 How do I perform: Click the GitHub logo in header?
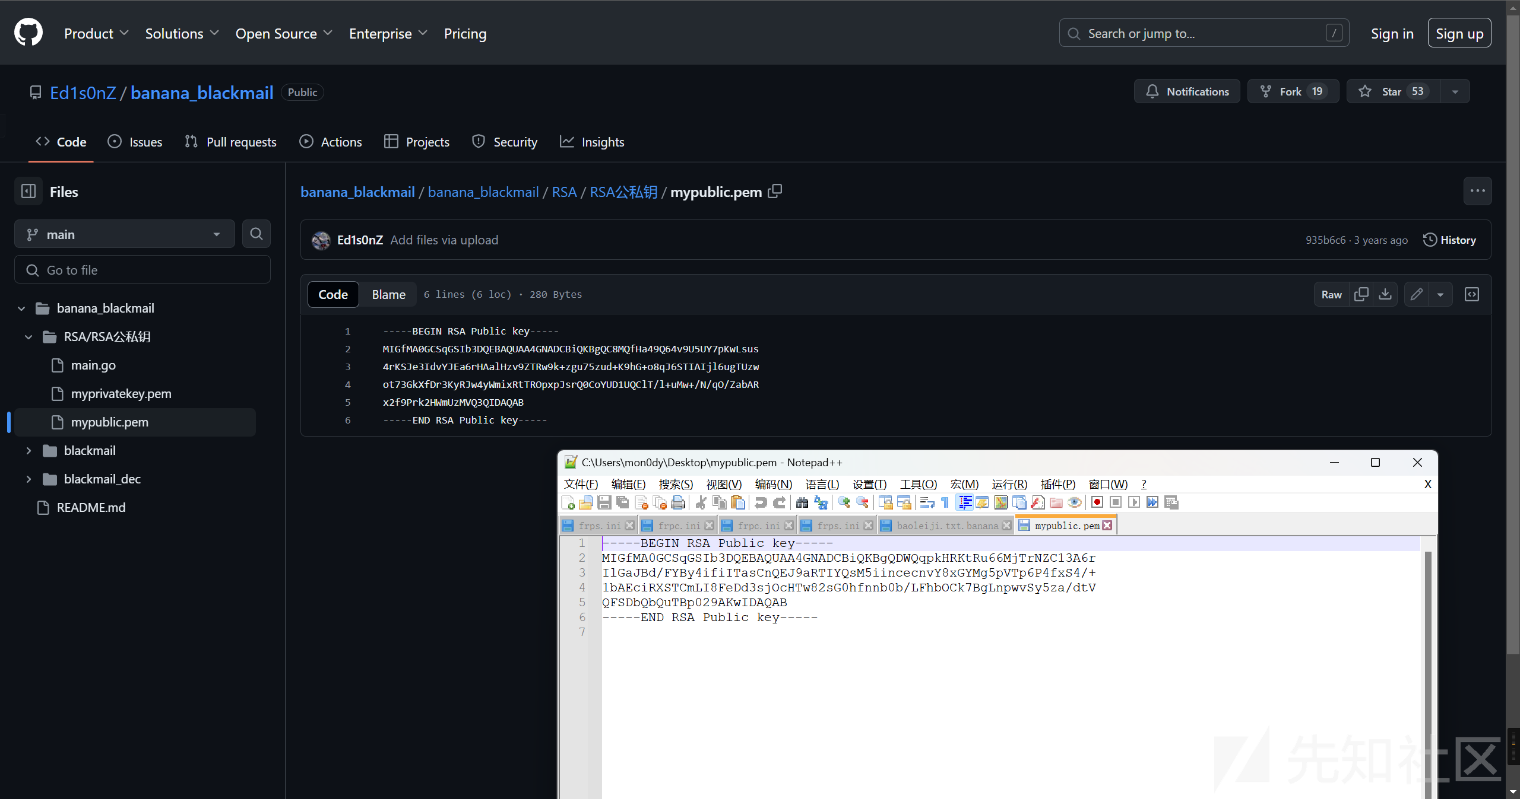click(x=28, y=33)
